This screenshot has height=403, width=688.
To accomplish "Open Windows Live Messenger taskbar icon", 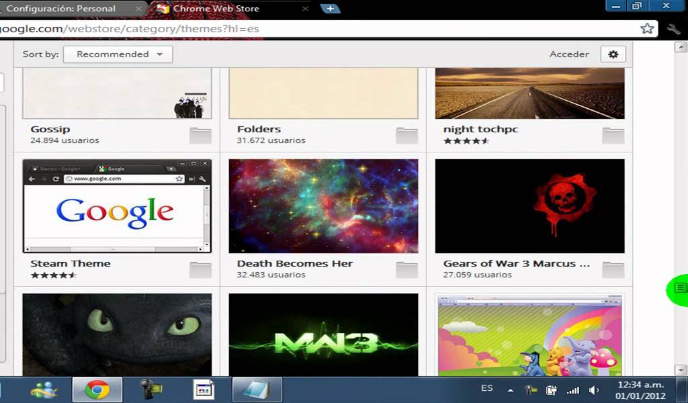I will click(44, 390).
